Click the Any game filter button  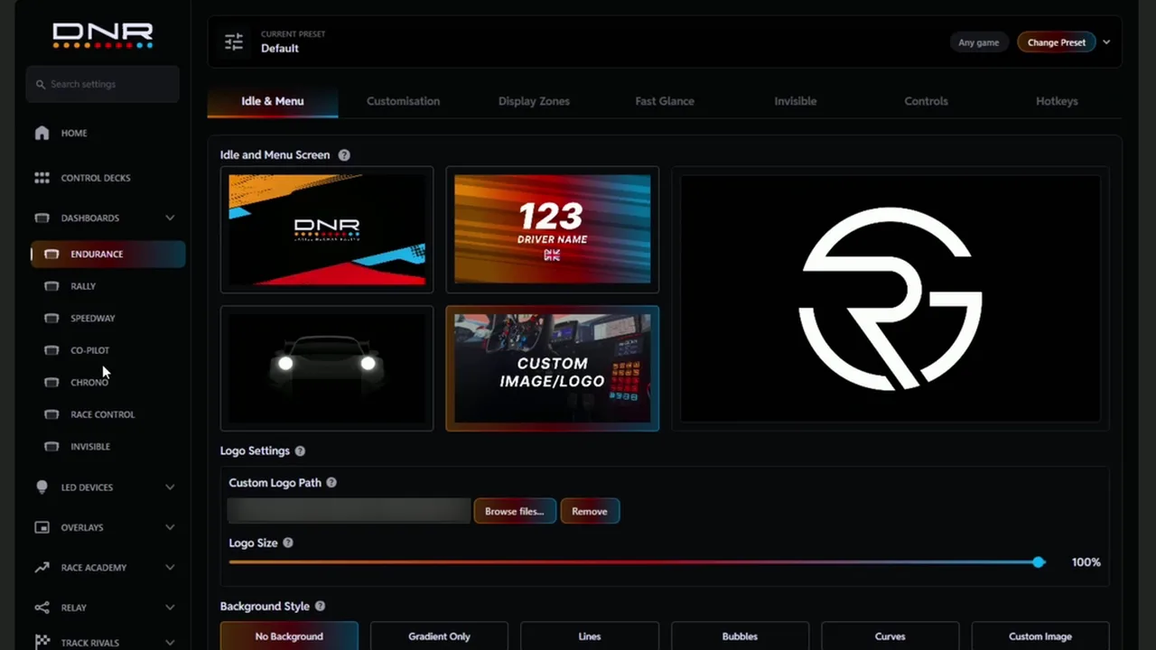click(979, 42)
